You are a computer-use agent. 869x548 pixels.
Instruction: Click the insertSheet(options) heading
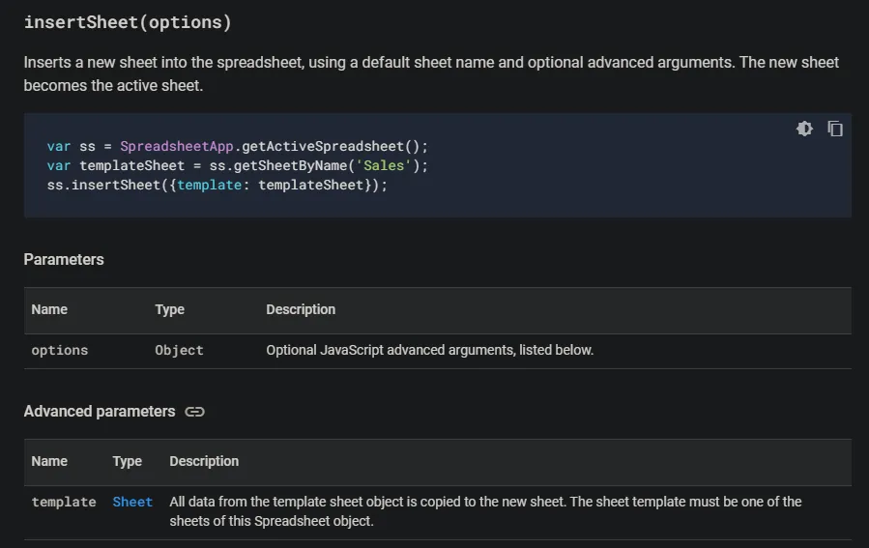click(x=128, y=22)
